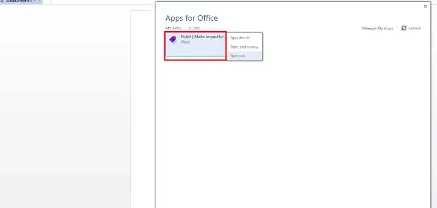Open the STORE tab
437x208 pixels.
pos(194,28)
